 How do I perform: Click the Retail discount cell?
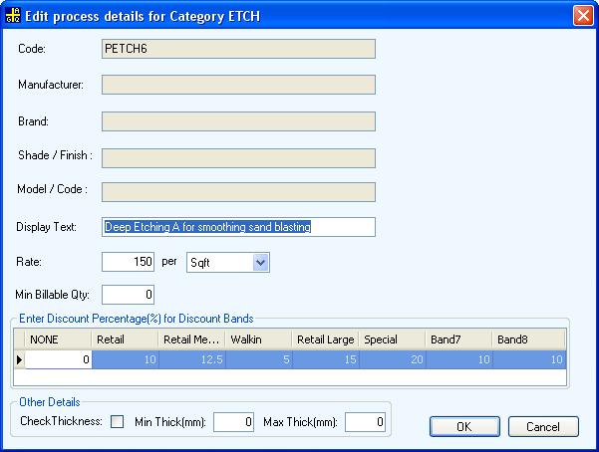click(x=125, y=359)
